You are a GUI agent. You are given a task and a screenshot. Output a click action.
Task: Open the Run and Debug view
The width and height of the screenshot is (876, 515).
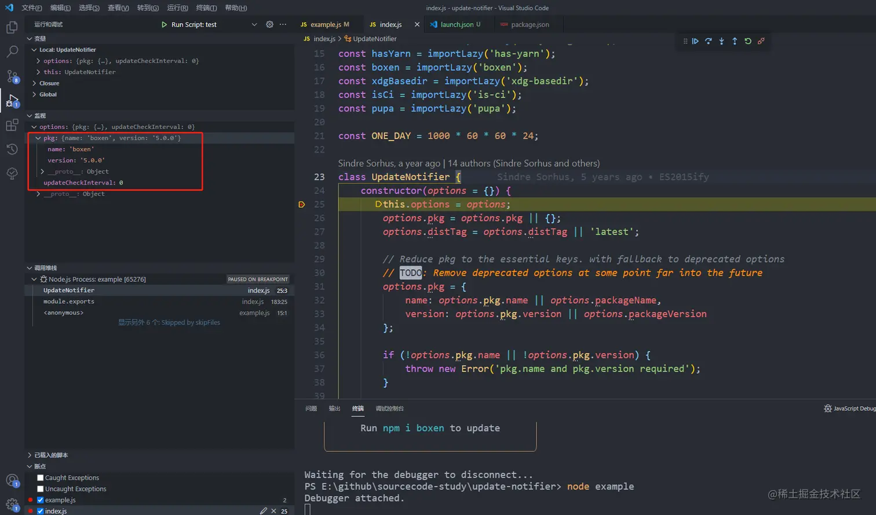(12, 101)
